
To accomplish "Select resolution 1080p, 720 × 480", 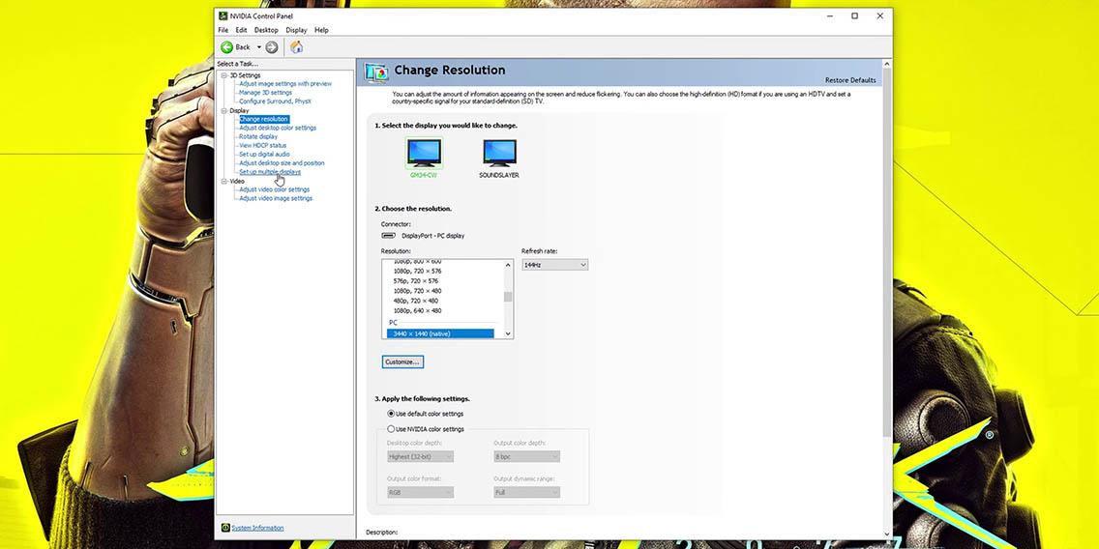I will [417, 291].
